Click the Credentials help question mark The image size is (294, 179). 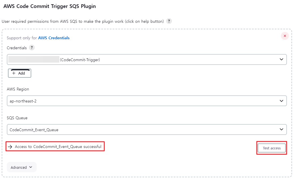tap(32, 48)
